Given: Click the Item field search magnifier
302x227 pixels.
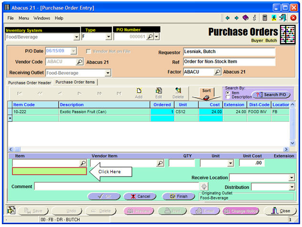Looking at the screenshot, I should tap(83, 163).
